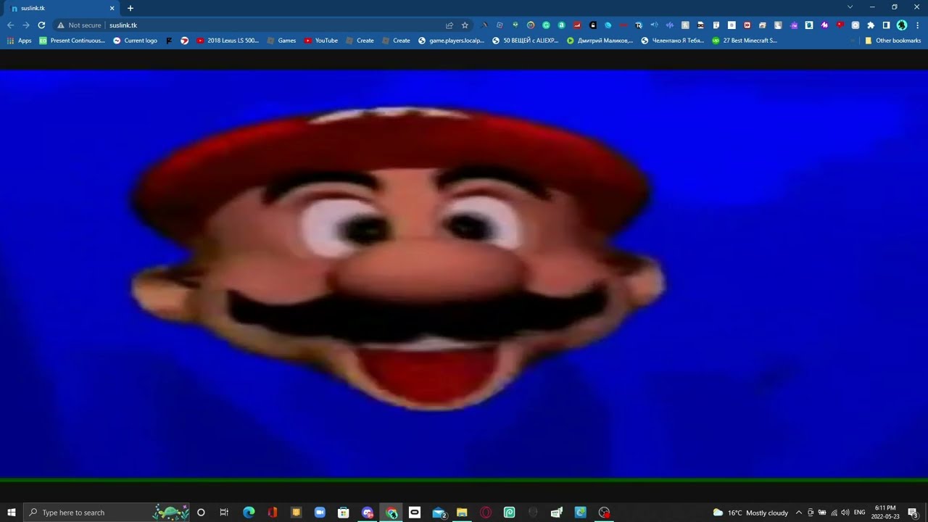Image resolution: width=928 pixels, height=522 pixels.
Task: Open the 27 Best Minecraft S bookmark
Action: coord(745,41)
